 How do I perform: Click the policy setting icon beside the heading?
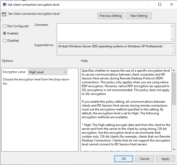click(4, 14)
